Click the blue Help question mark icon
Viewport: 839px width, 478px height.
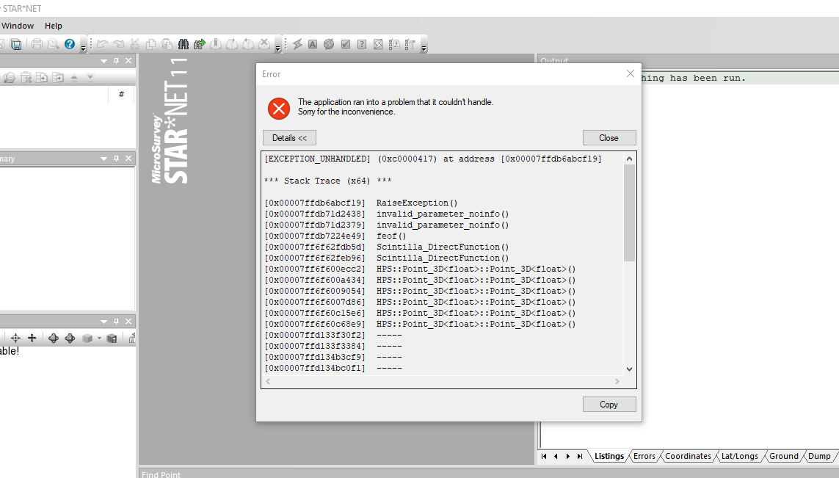[70, 44]
